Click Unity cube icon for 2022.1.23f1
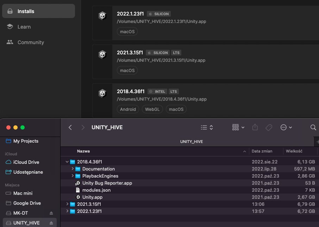Screen dimensions: 319x227 coord(102,16)
